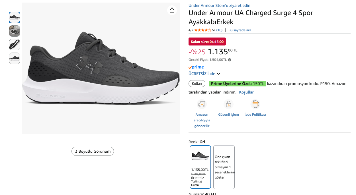
Task: Open the 3 Boyutlu Görünüm view
Action: click(93, 151)
